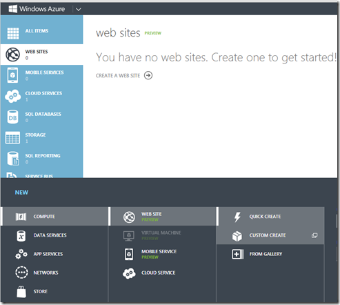Click the CREATE A WEB SITE link
Screen dimensions: 340x305
click(118, 76)
